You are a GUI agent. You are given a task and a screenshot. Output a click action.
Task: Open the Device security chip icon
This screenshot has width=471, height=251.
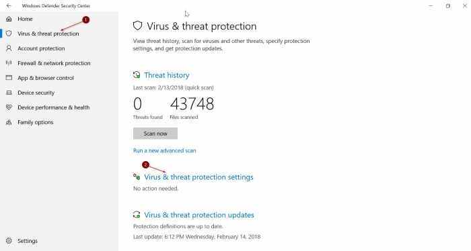(x=9, y=93)
